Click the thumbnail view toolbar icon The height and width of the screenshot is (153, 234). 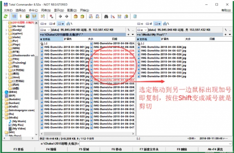(27, 16)
